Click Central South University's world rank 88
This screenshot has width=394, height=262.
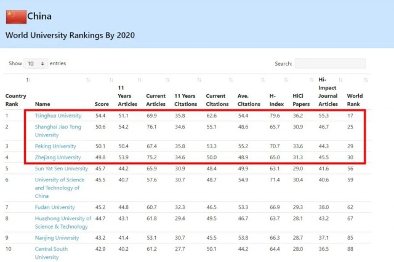click(x=350, y=249)
